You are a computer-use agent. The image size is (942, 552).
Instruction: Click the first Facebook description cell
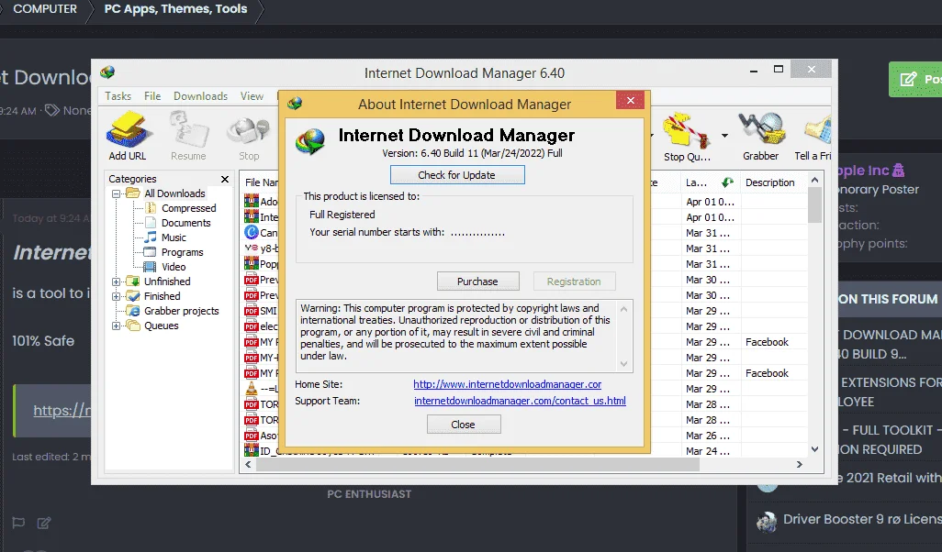(x=767, y=342)
